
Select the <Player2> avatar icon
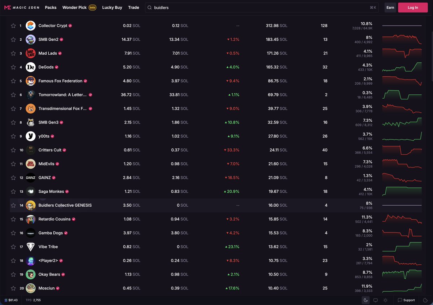coord(31,260)
